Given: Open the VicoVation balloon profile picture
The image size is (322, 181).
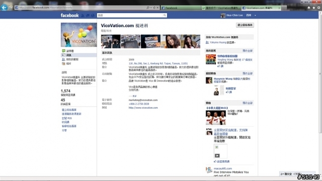Looking at the screenshot, I should [x=79, y=35].
